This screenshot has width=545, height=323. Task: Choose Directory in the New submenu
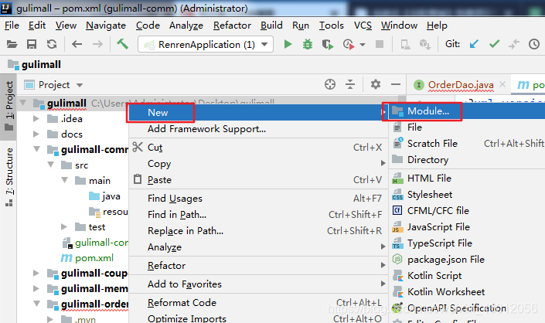[467, 160]
